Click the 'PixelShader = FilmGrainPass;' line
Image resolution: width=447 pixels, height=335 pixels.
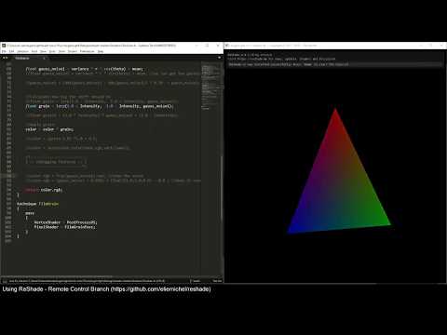pos(64,227)
